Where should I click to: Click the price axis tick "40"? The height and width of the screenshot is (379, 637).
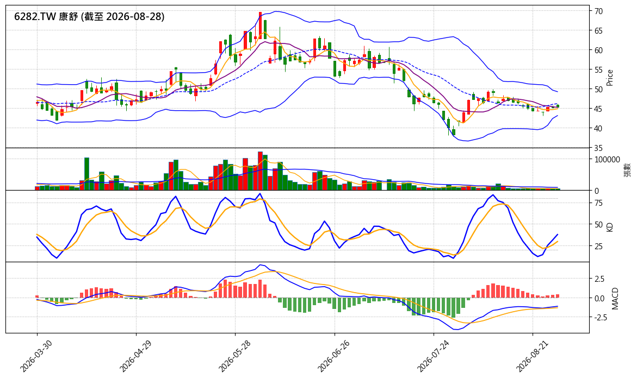pyautogui.click(x=599, y=128)
